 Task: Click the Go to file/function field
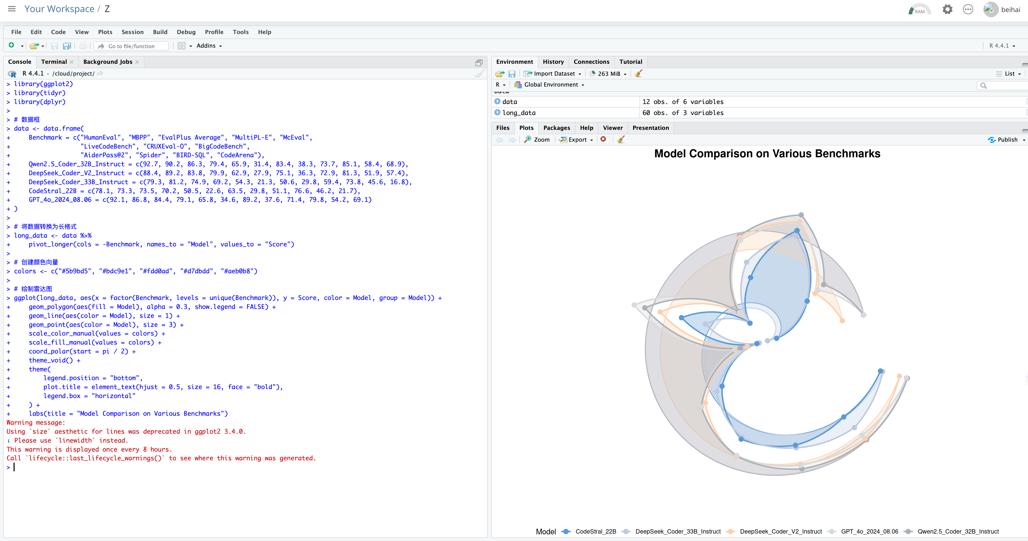132,46
